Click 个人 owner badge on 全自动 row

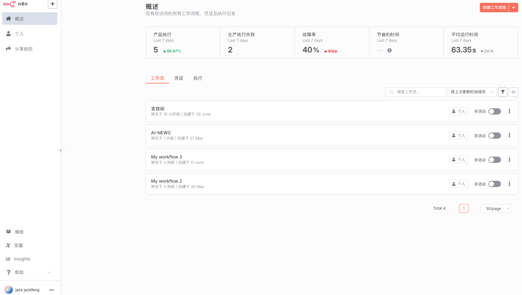[458, 111]
